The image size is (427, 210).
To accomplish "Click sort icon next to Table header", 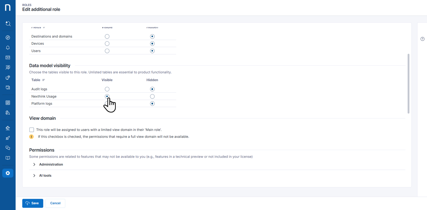I will click(x=44, y=80).
